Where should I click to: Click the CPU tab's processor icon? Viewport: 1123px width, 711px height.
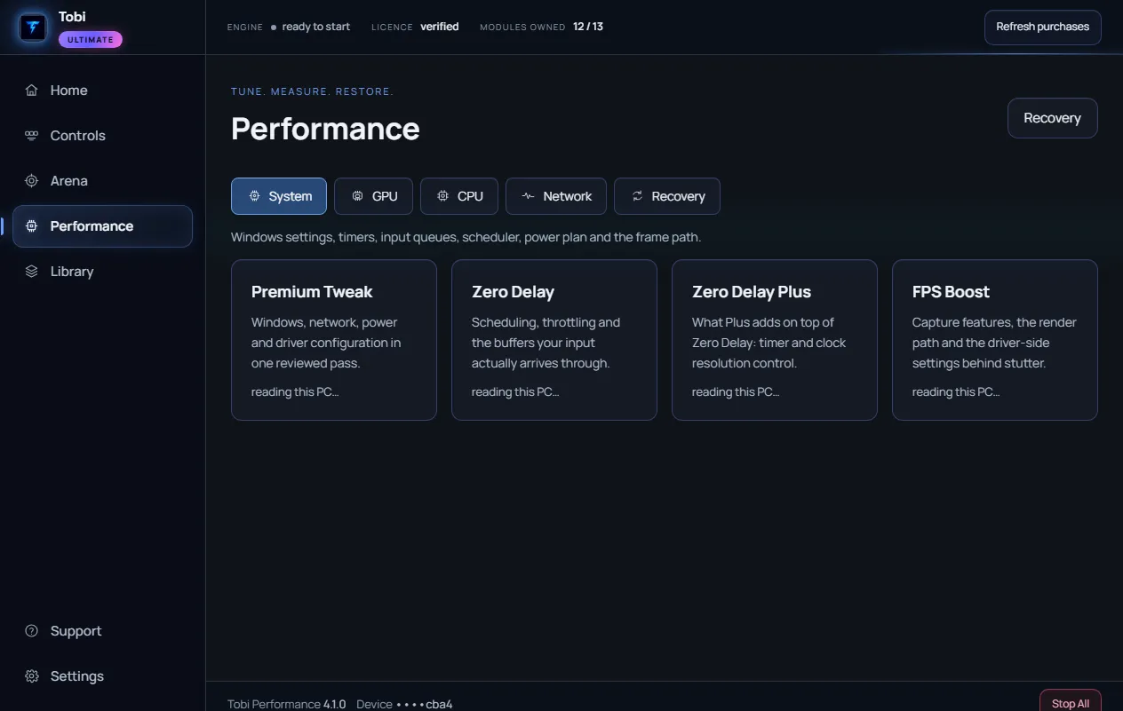point(442,196)
